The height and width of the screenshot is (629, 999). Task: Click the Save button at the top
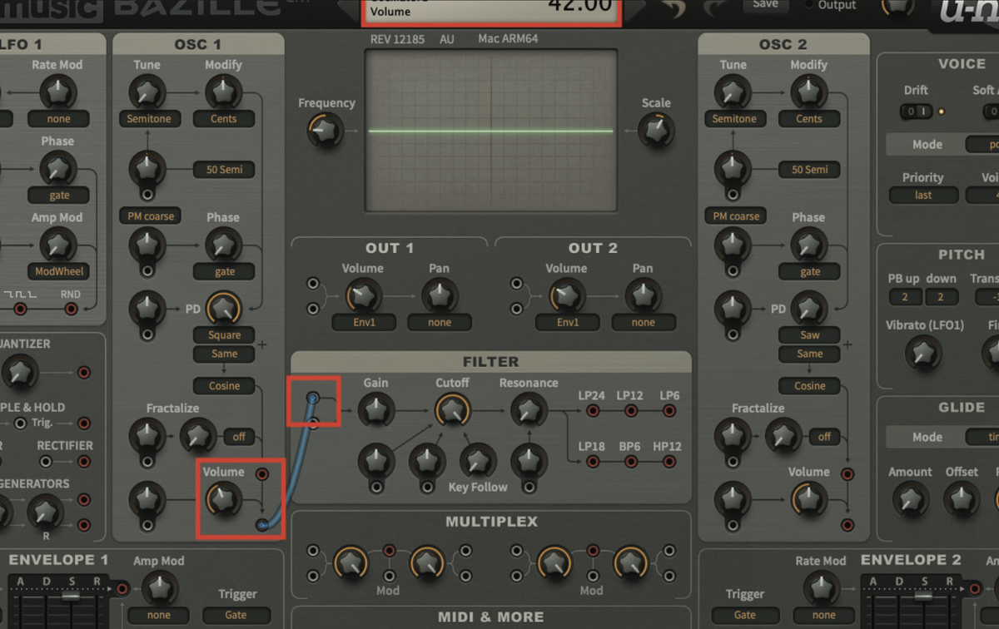pyautogui.click(x=765, y=4)
